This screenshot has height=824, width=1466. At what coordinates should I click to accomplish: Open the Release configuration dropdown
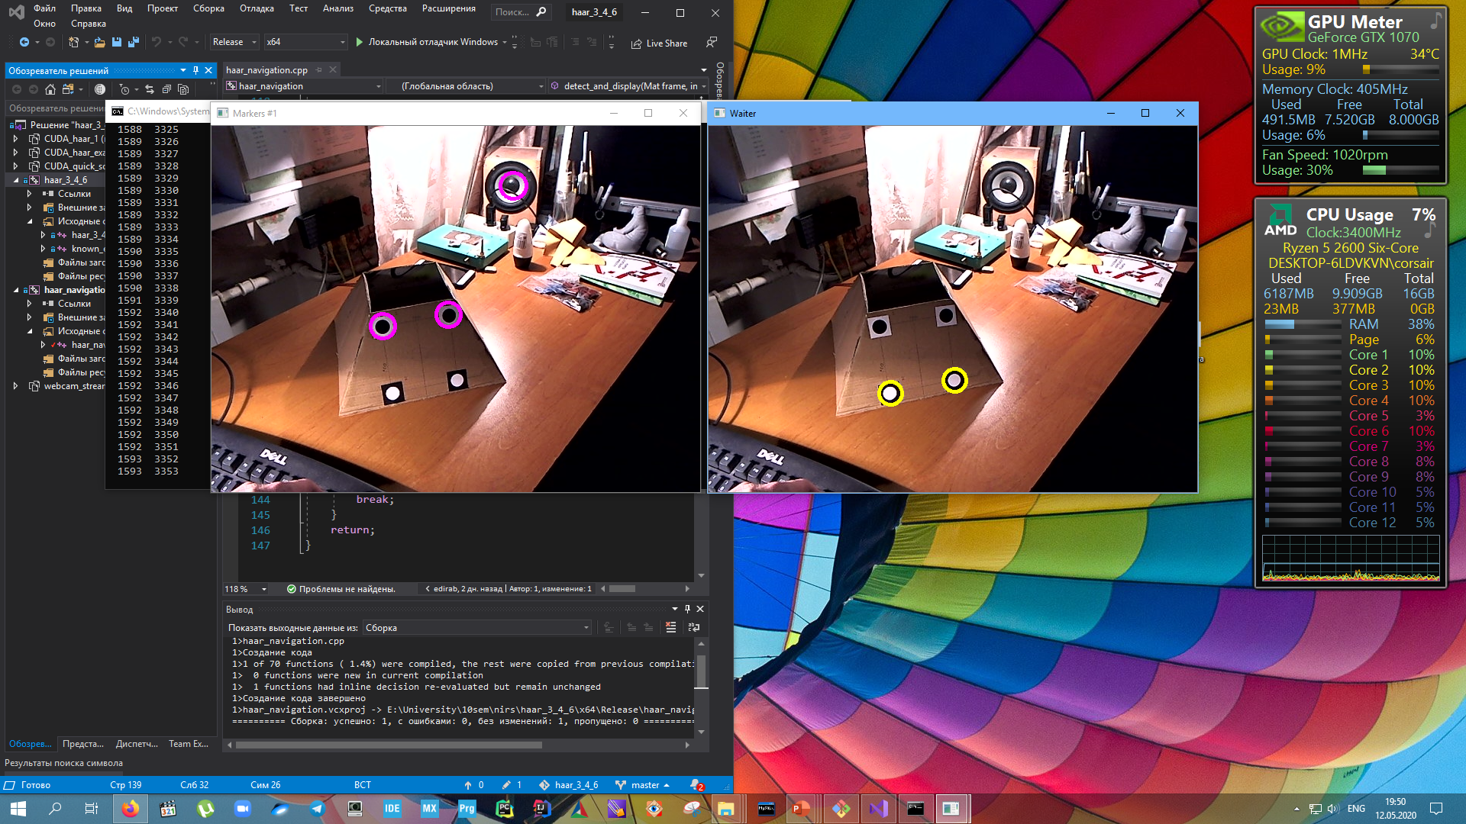234,42
